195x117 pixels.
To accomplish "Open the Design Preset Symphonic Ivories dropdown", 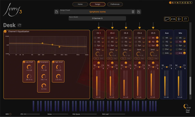I will (x=97, y=12).
